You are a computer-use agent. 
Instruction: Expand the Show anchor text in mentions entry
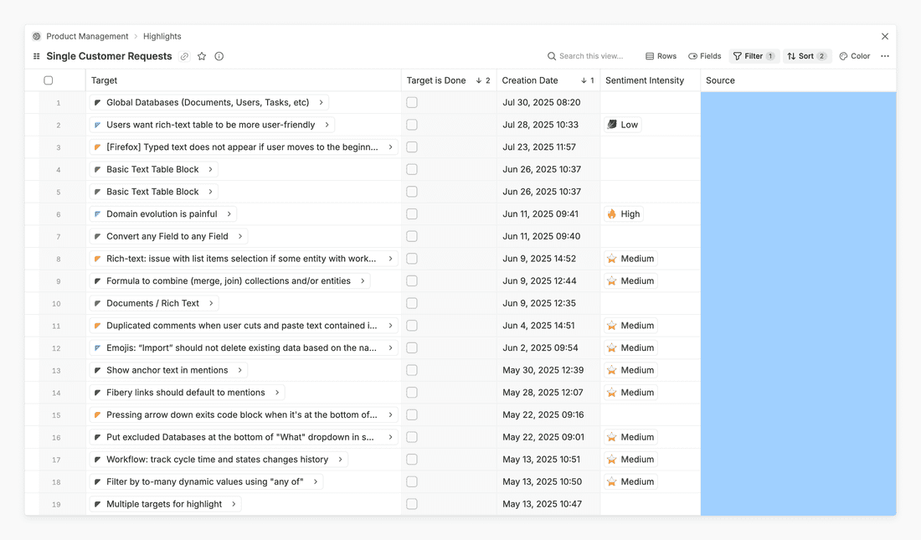pyautogui.click(x=240, y=370)
